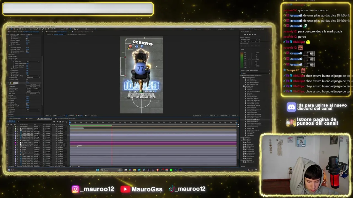Expand the Distortion property group
The width and height of the screenshot is (353, 198).
pos(9,55)
